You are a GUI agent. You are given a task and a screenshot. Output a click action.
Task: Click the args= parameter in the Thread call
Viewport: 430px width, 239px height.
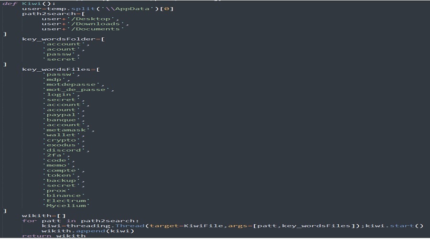pos(240,226)
